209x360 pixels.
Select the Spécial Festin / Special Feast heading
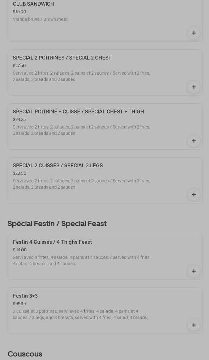click(57, 223)
